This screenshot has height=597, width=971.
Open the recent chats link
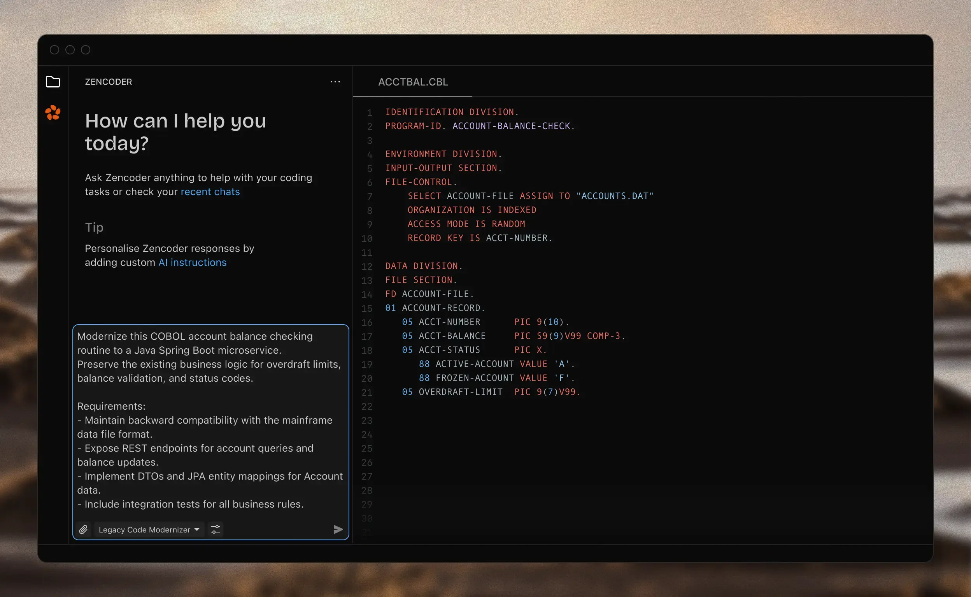coord(210,192)
